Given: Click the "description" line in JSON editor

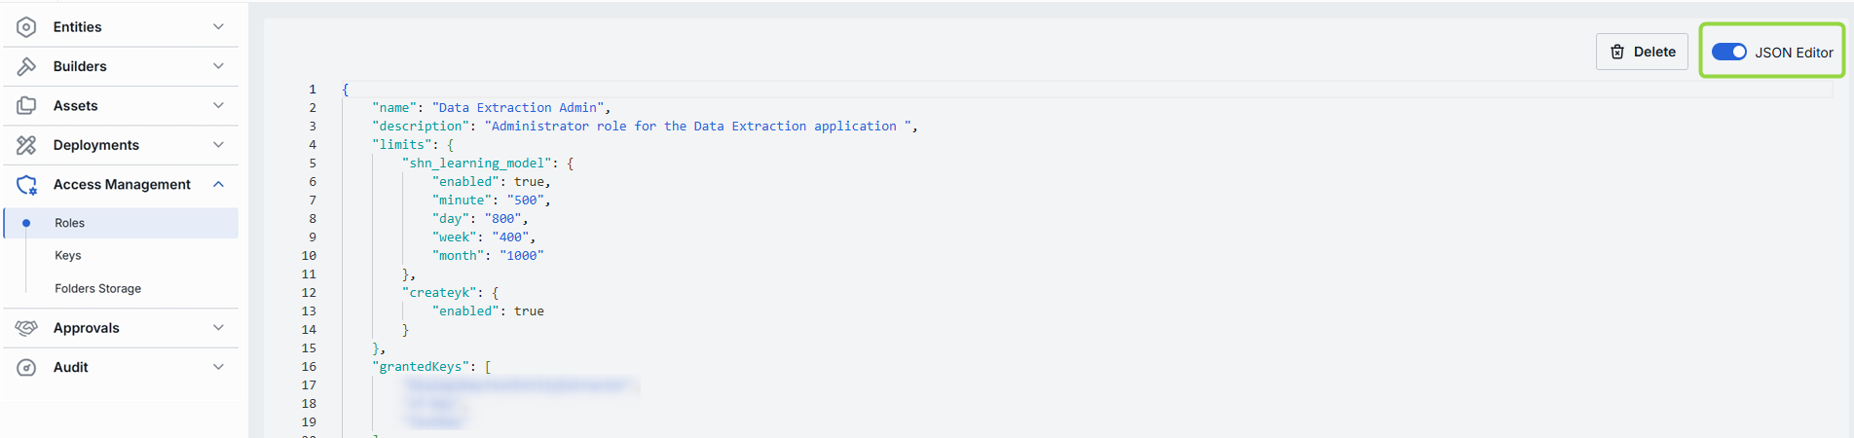Looking at the screenshot, I should click(643, 127).
